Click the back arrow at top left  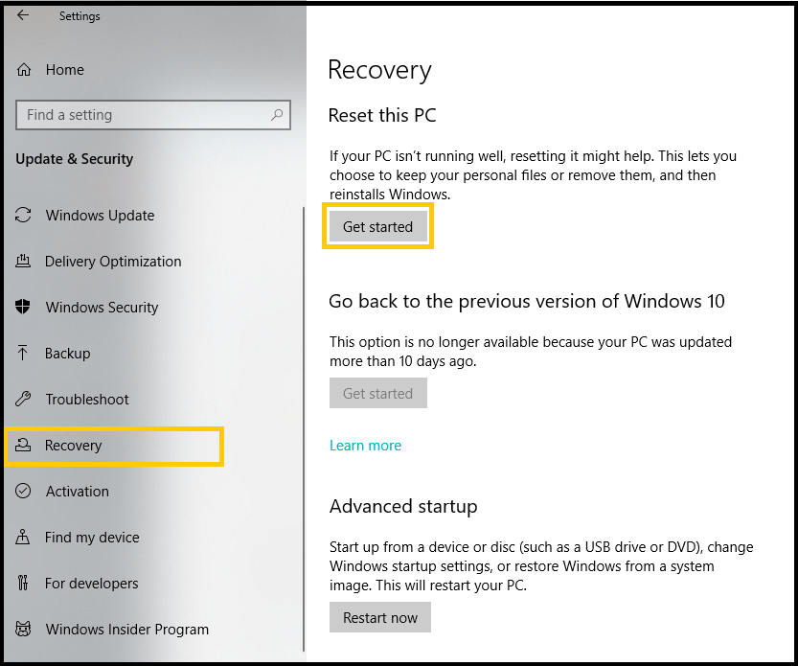[21, 14]
